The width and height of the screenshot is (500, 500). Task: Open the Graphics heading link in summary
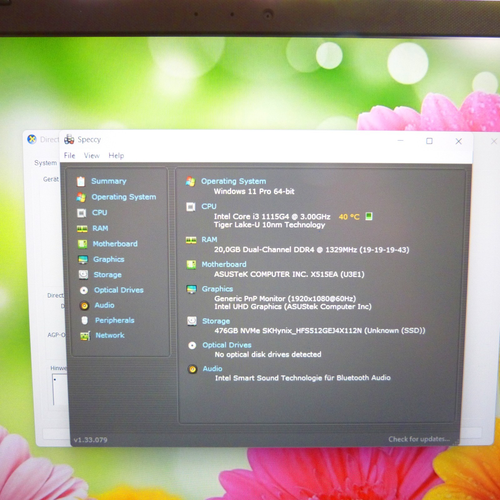click(x=217, y=289)
